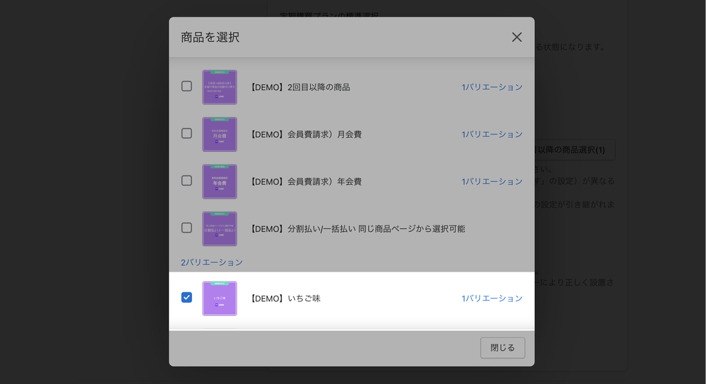This screenshot has height=384, width=706.
Task: Click the 2回目以降の商品 thumbnail image
Action: click(220, 87)
